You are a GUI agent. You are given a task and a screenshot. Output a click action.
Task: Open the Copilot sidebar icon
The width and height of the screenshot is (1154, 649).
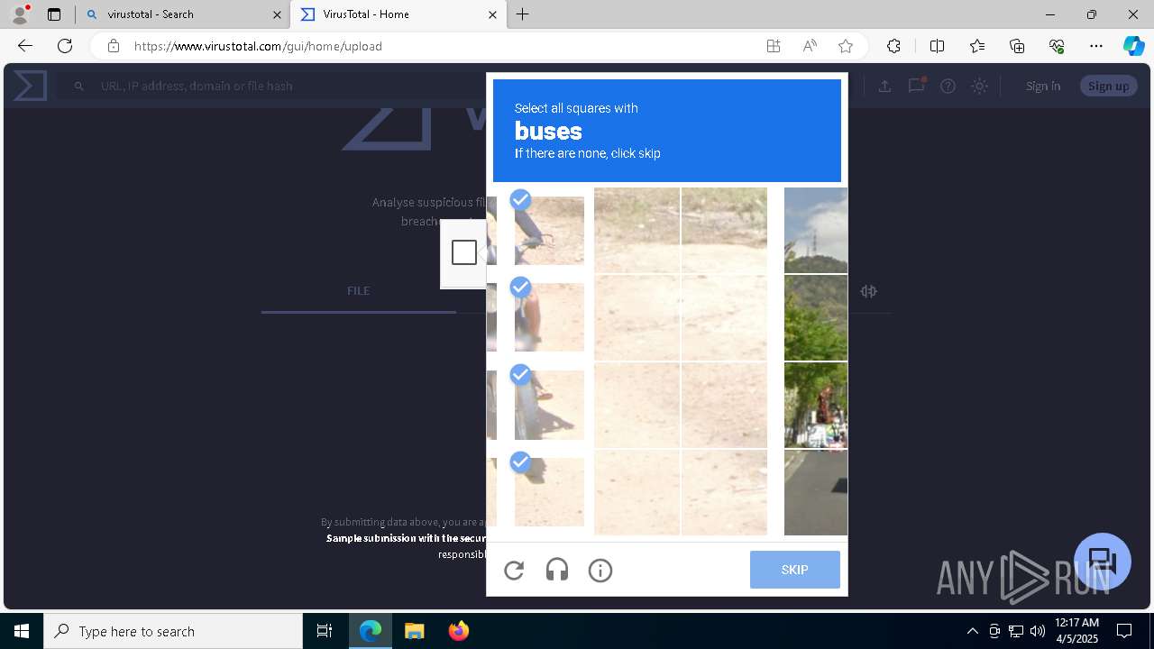point(1134,46)
